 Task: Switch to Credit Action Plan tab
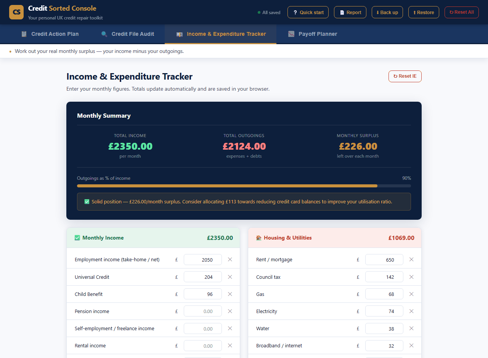50,34
